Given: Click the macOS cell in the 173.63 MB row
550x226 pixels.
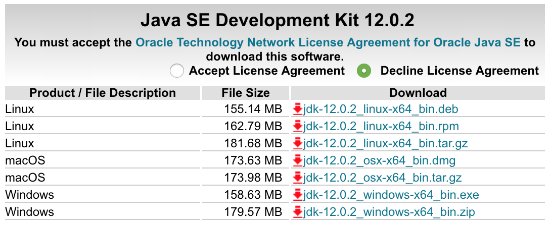Looking at the screenshot, I should [103, 161].
